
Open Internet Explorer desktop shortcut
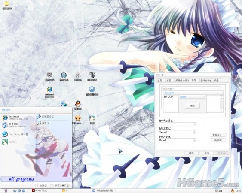pyautogui.click(x=49, y=92)
